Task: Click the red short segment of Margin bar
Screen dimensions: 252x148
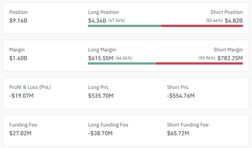Action: click(x=199, y=63)
